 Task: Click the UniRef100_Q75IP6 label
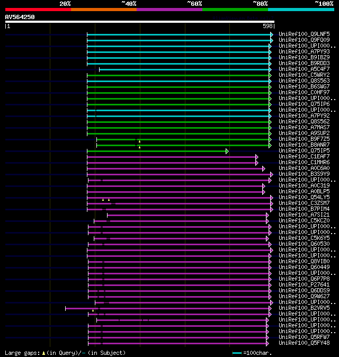[x=304, y=104]
